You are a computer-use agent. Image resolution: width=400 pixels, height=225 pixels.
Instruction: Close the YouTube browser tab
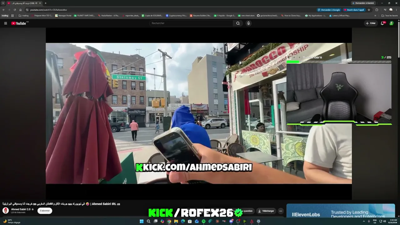pos(40,3)
